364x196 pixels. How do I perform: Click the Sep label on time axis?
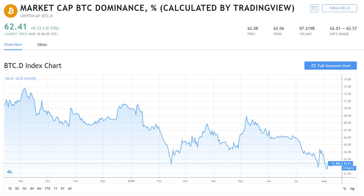tap(21, 181)
